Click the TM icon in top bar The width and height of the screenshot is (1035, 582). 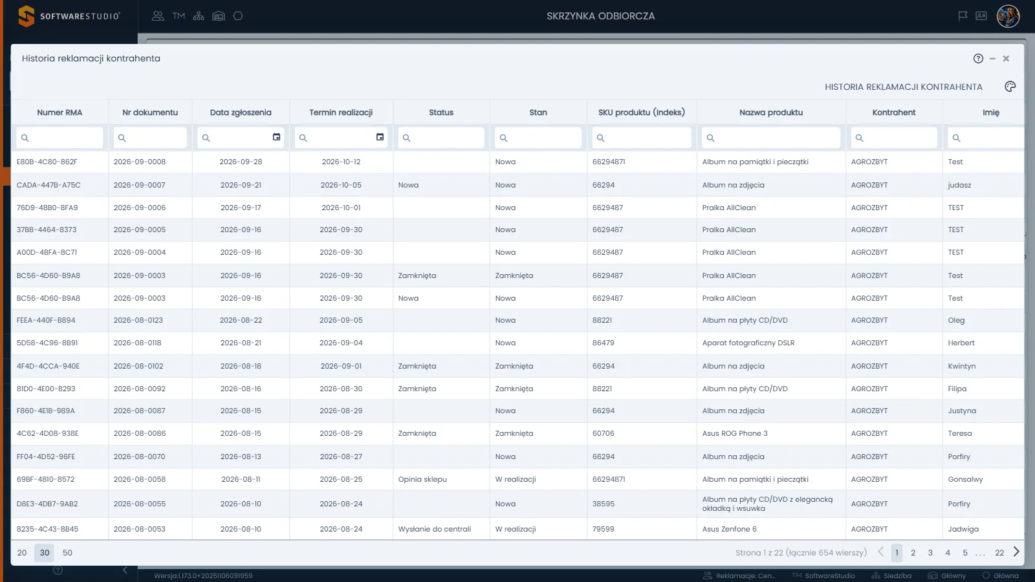tap(179, 16)
